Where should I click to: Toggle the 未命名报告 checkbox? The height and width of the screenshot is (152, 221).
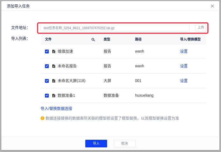[x=47, y=66]
